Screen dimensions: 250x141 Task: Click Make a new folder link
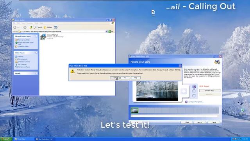[24, 40]
